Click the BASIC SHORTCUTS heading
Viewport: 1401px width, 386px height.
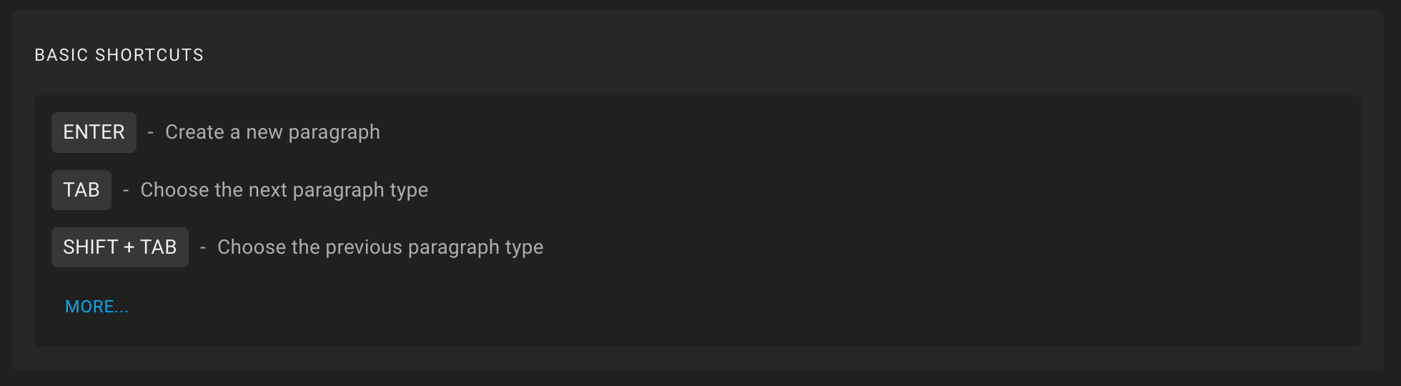point(119,55)
